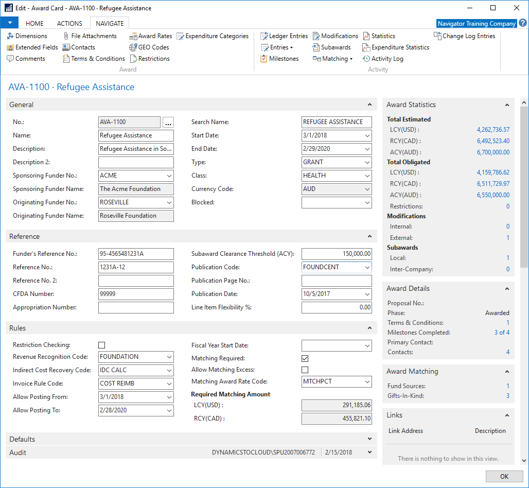Open the Milestones Completed 3 of 4 link
The width and height of the screenshot is (529, 488).
pos(502,333)
